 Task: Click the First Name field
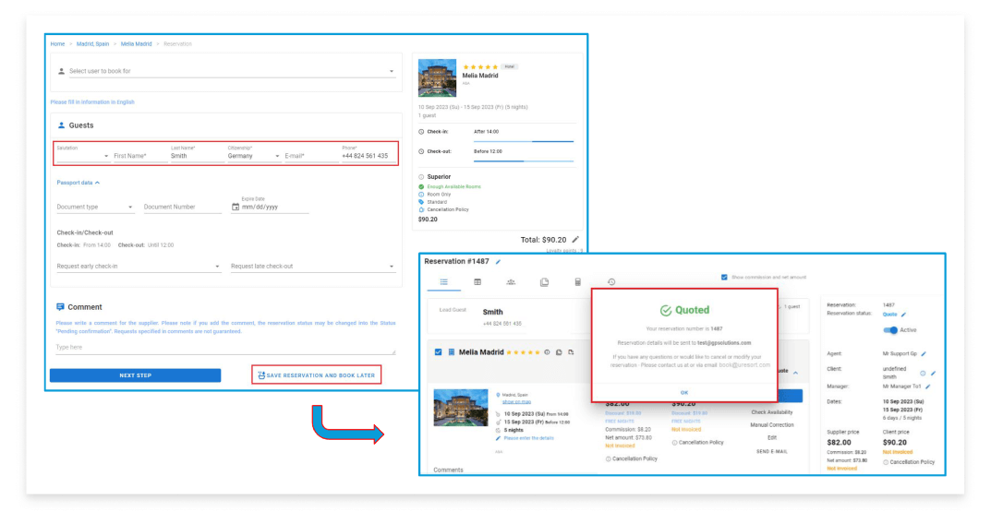pyautogui.click(x=140, y=155)
